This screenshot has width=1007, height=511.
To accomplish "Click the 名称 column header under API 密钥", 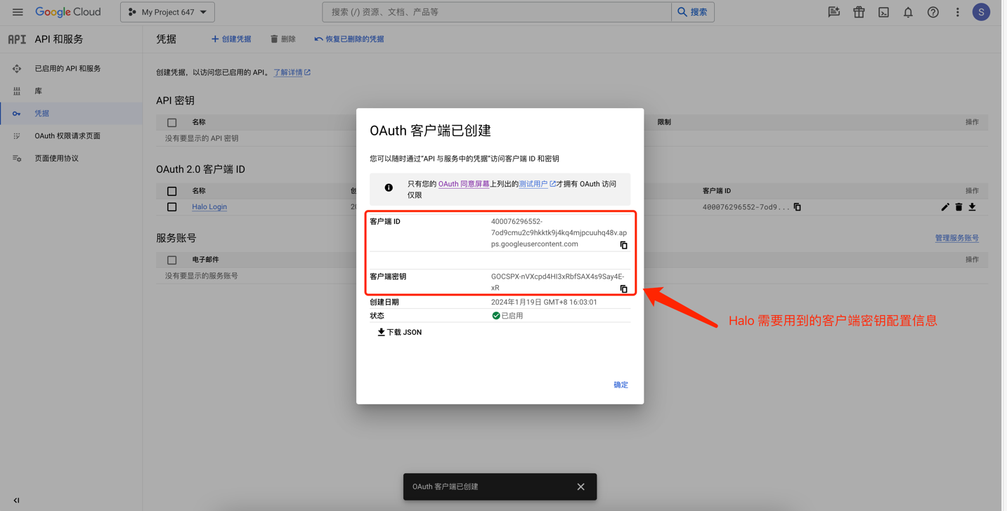I will pos(199,122).
